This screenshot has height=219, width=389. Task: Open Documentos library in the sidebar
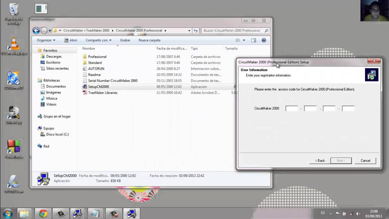tap(56, 86)
